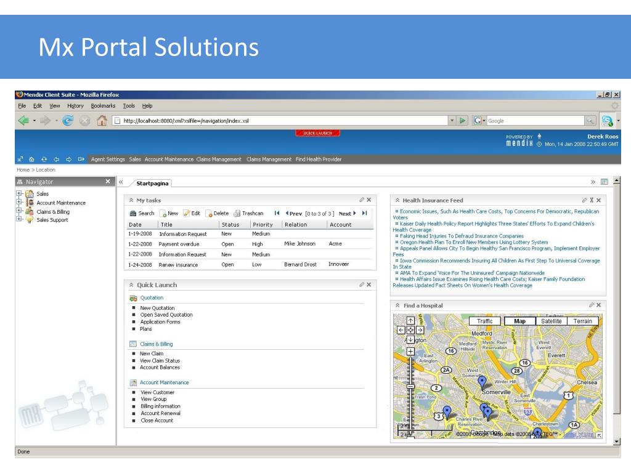Screen dimensions: 631x473
Task: Pan the hospital map up with the arrow
Action: pos(410,320)
